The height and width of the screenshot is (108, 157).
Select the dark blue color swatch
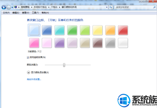tap(47, 30)
